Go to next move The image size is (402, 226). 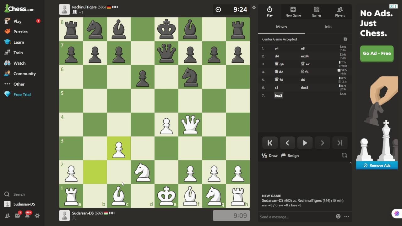pos(322,143)
